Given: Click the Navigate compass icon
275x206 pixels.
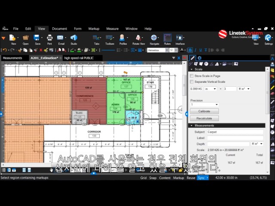Looking at the screenshot, I should (x=154, y=38).
